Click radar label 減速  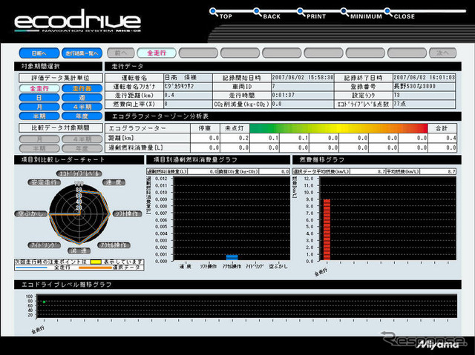[x=79, y=251]
